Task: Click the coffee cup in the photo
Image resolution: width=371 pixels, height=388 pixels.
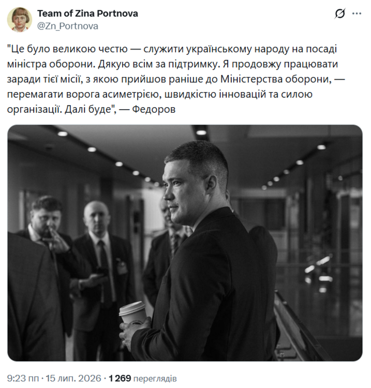Action: click(132, 312)
